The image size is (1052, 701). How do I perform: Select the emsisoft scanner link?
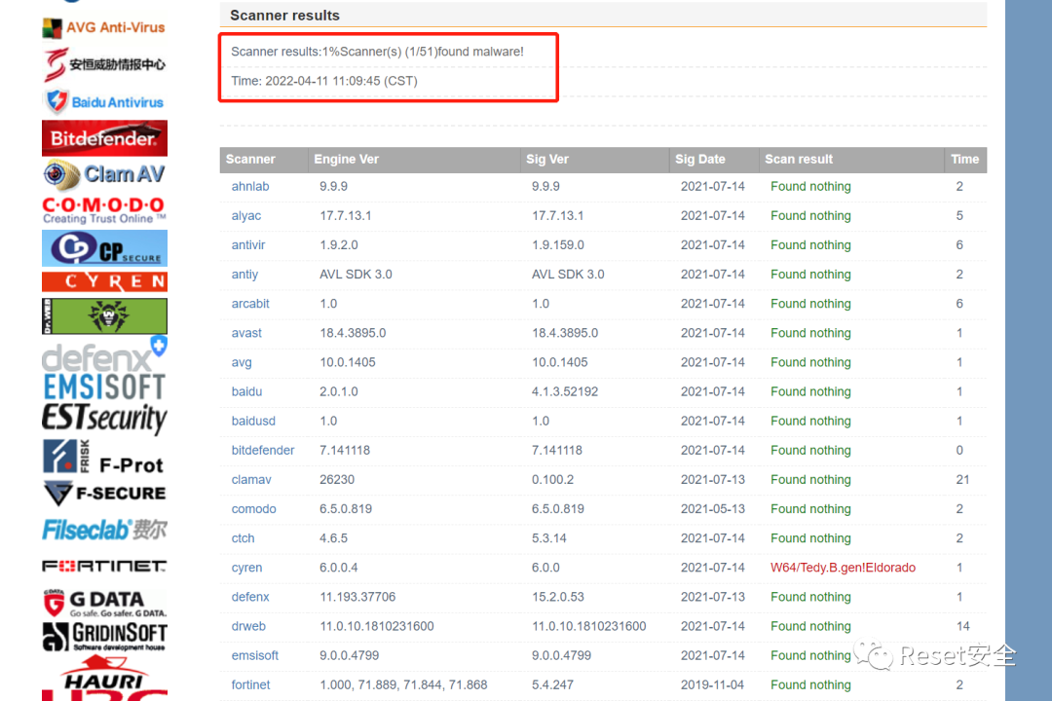pos(255,655)
